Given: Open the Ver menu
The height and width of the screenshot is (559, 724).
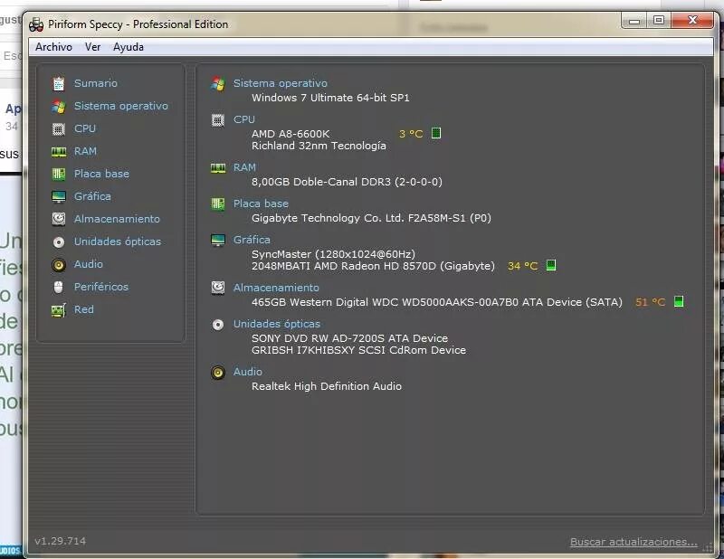Looking at the screenshot, I should pyautogui.click(x=93, y=47).
